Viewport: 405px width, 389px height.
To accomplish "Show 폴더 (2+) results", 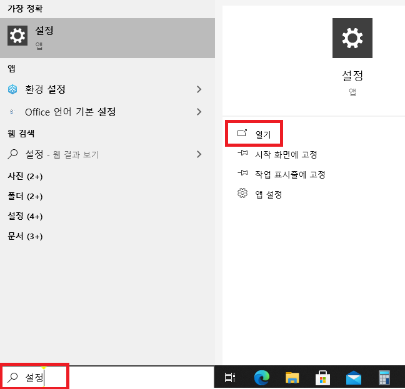I will tap(25, 196).
